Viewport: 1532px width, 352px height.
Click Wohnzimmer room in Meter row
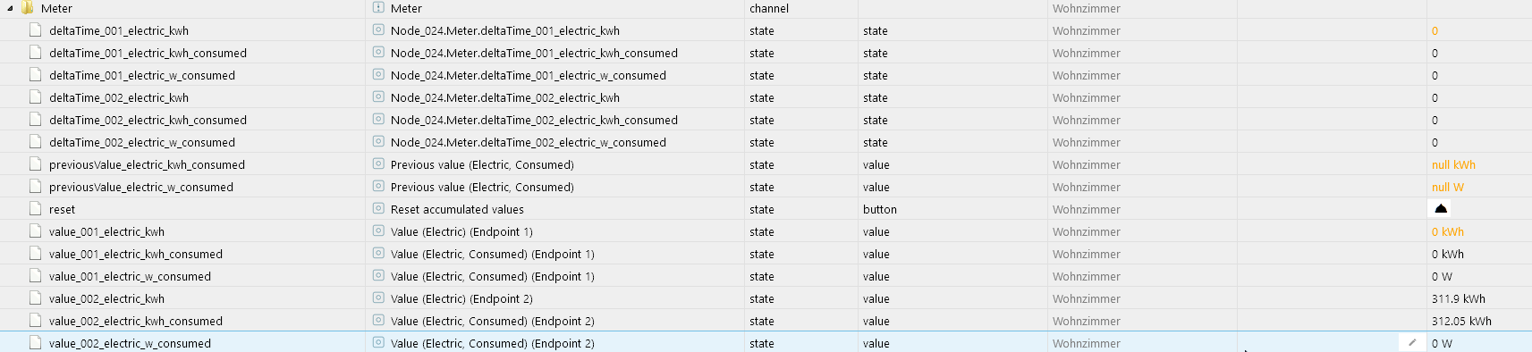tap(1087, 9)
